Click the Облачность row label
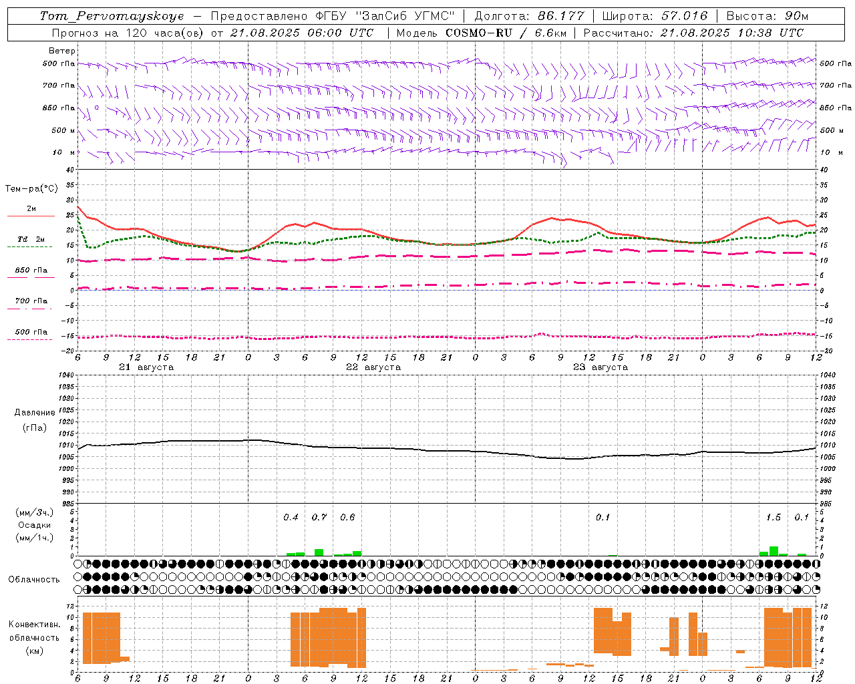The height and width of the screenshot is (684, 855). tap(34, 579)
